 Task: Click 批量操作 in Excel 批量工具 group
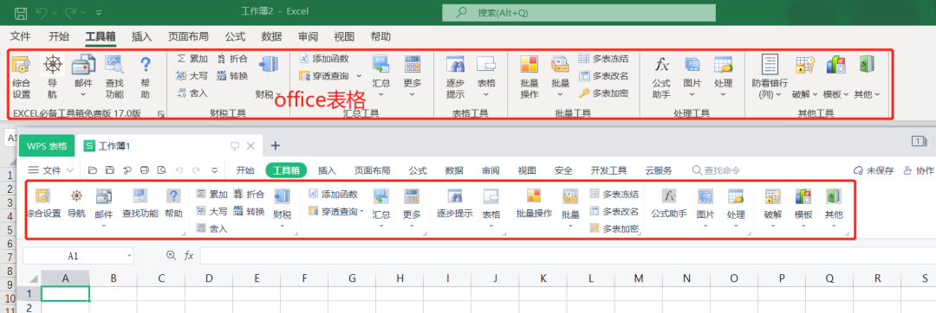(x=529, y=76)
